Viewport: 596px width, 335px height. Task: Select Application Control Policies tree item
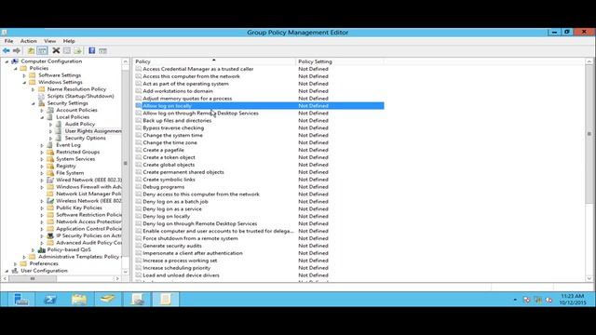click(x=89, y=229)
